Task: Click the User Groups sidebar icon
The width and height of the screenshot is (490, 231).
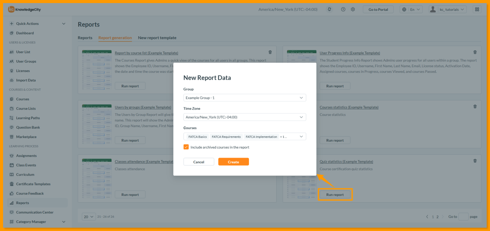Action: (11, 61)
